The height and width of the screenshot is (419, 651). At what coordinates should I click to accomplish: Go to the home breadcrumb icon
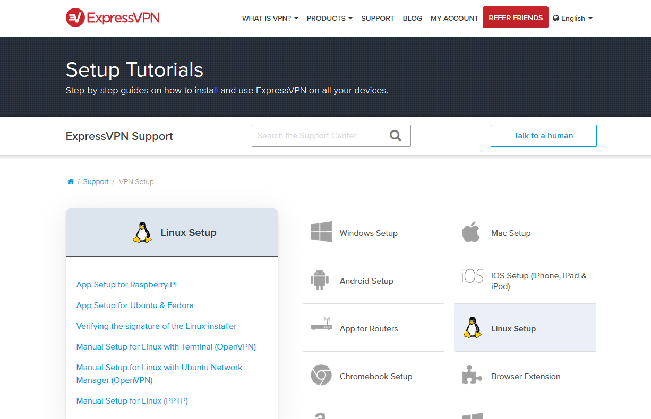tap(71, 181)
